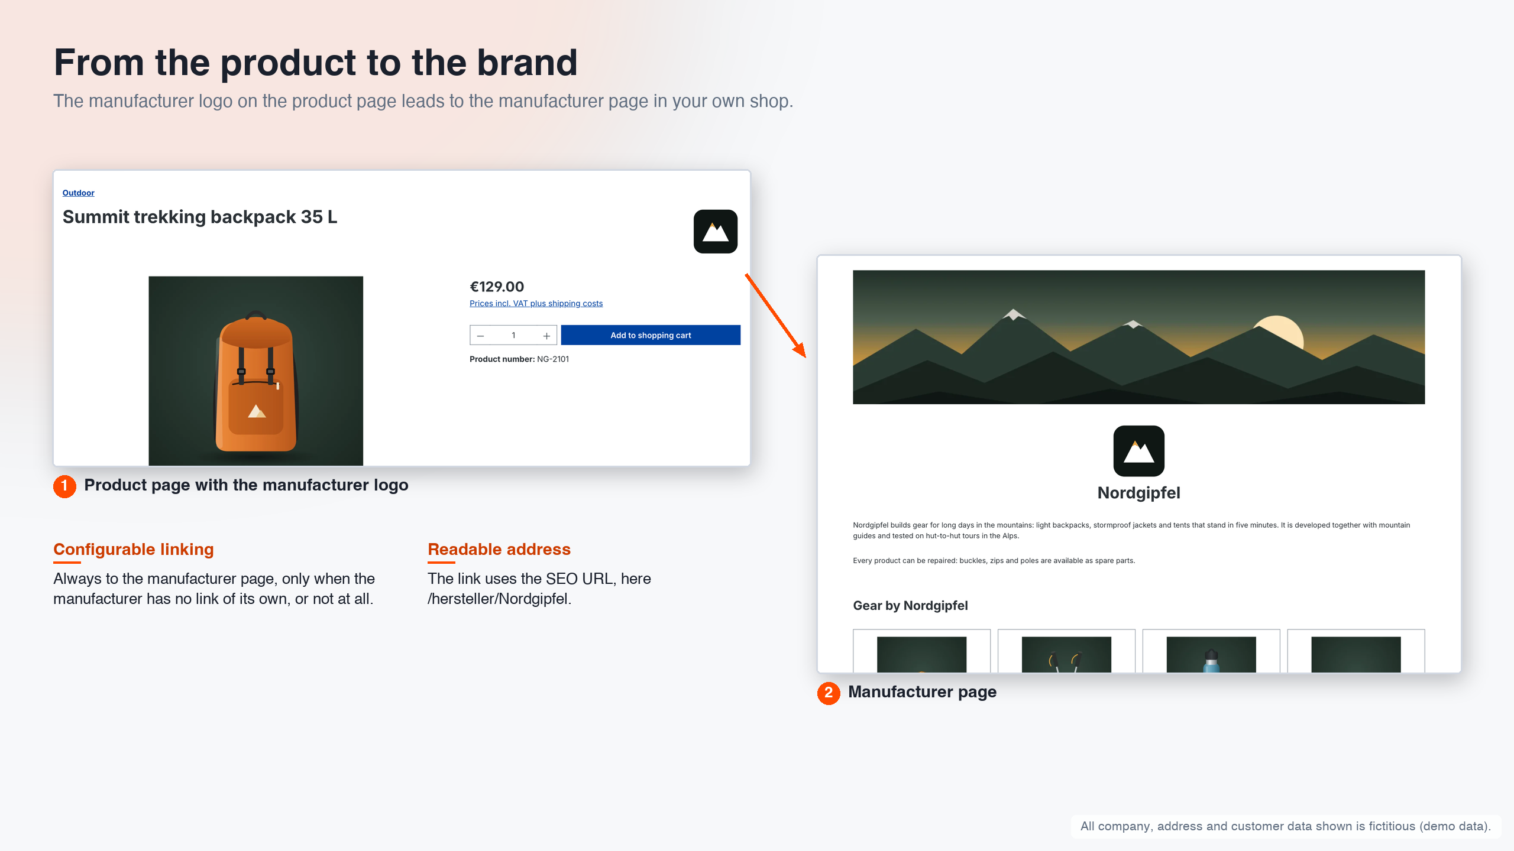Click the spare parts repair sentence

pos(994,560)
